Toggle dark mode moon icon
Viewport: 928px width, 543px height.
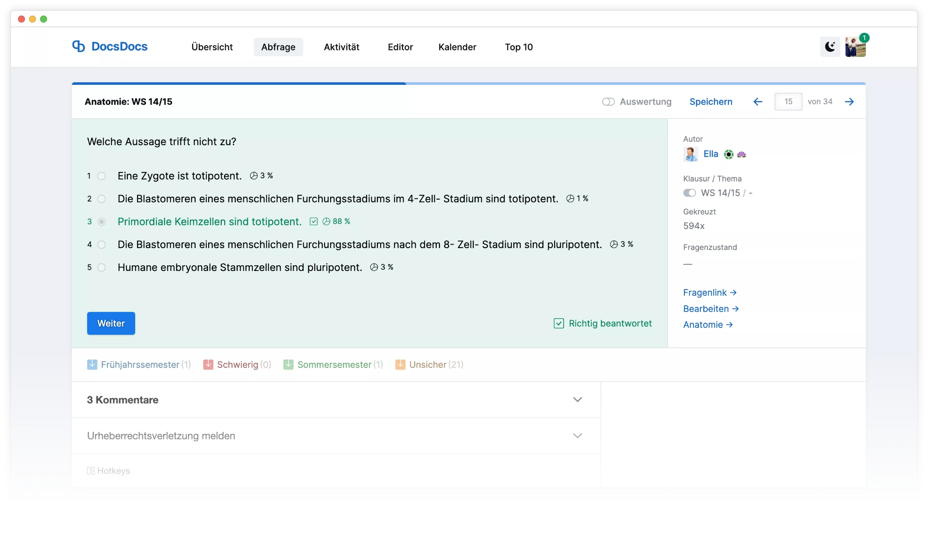click(830, 47)
